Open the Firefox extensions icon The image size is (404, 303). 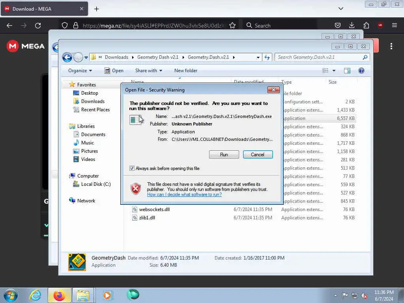[x=366, y=26]
